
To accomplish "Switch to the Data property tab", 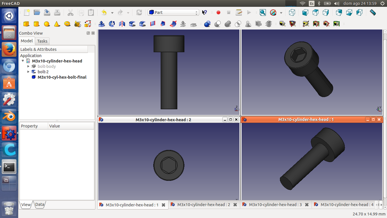I will tap(40, 204).
